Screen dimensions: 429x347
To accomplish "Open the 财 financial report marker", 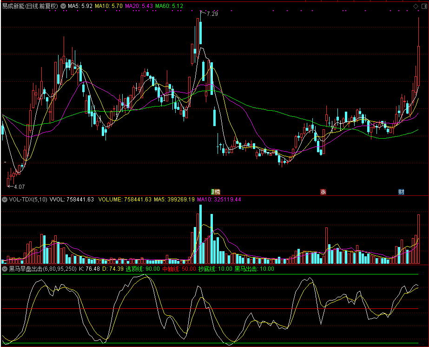I will point(401,192).
